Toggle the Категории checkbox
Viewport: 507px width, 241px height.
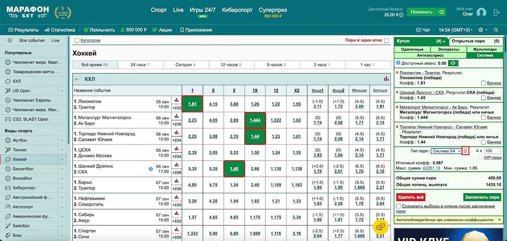pyautogui.click(x=77, y=41)
